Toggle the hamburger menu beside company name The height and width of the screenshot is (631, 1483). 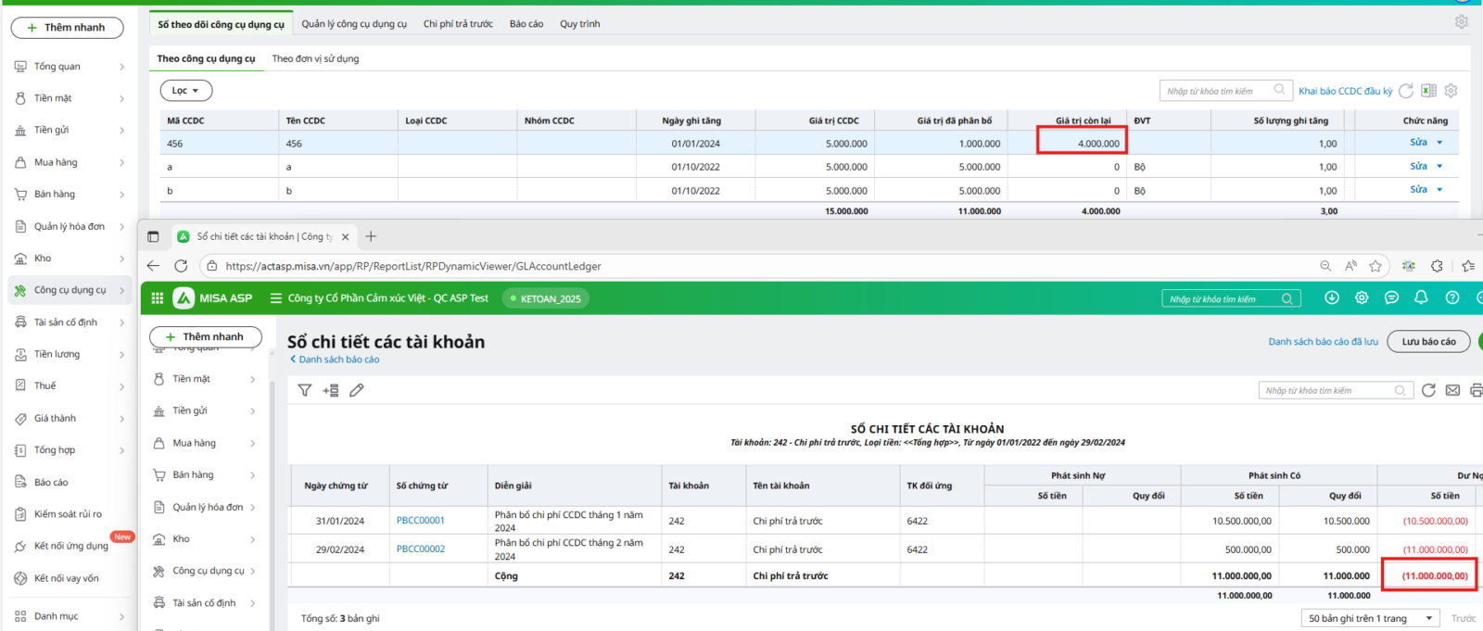point(275,298)
